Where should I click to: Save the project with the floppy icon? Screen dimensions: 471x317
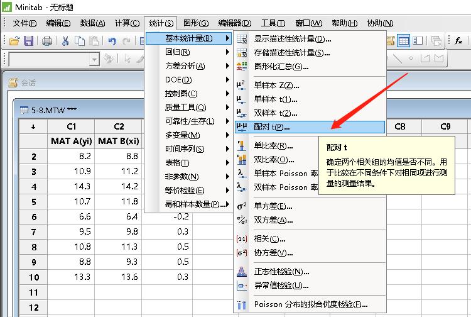coord(28,41)
